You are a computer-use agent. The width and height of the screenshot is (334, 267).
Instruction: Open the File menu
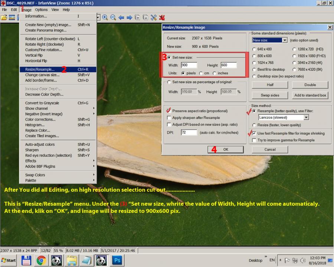[x=4, y=10]
